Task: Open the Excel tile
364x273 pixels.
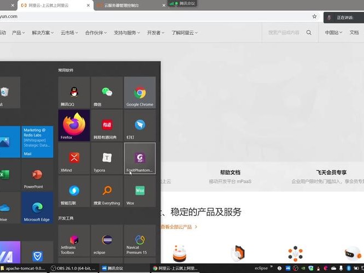Action: 10,175
